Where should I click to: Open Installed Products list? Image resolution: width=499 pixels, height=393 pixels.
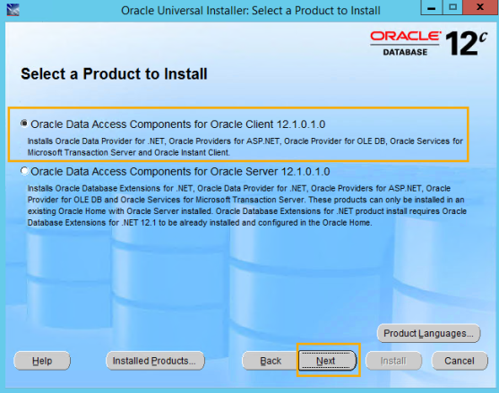click(x=155, y=361)
